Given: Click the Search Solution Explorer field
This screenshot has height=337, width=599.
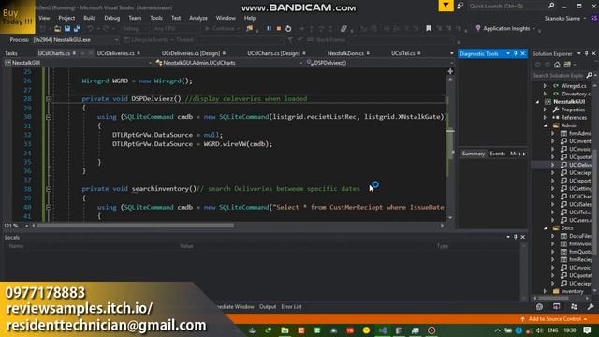Looking at the screenshot, I should [559, 75].
